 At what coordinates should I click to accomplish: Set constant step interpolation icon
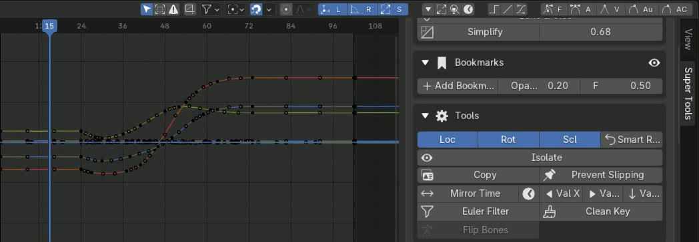point(494,9)
